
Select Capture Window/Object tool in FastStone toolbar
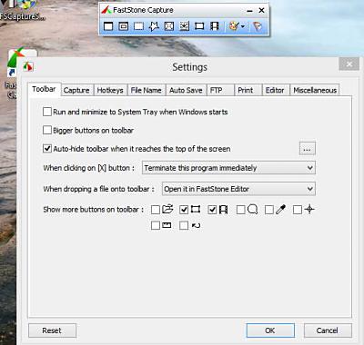(123, 26)
